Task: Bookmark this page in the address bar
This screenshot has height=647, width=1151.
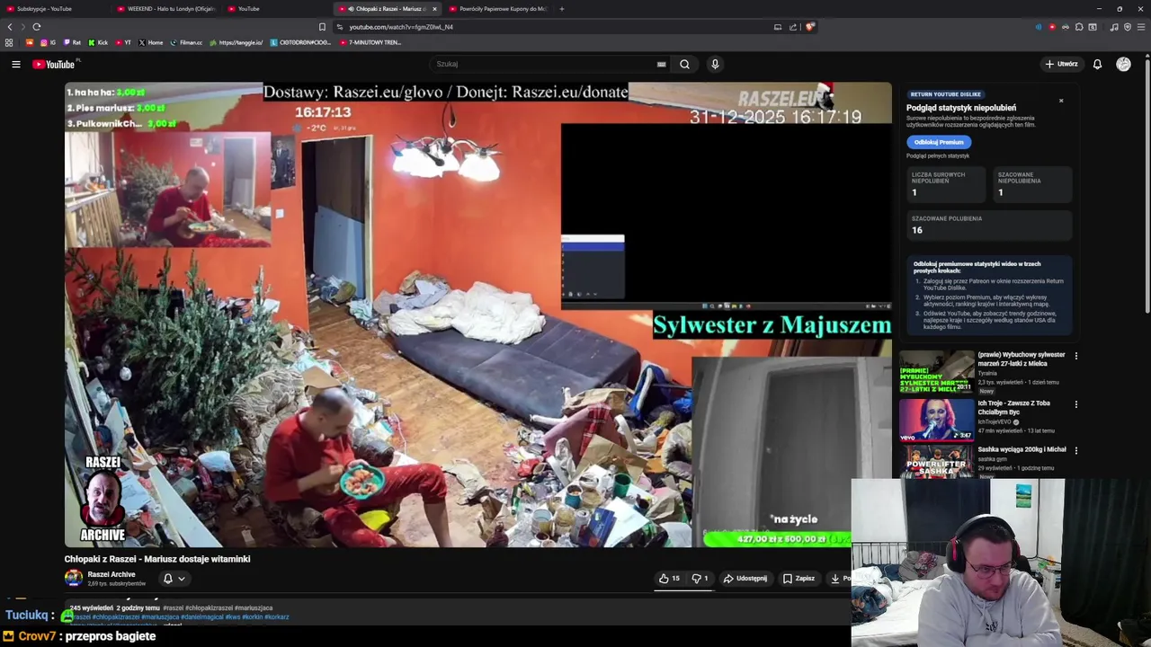Action: (322, 27)
